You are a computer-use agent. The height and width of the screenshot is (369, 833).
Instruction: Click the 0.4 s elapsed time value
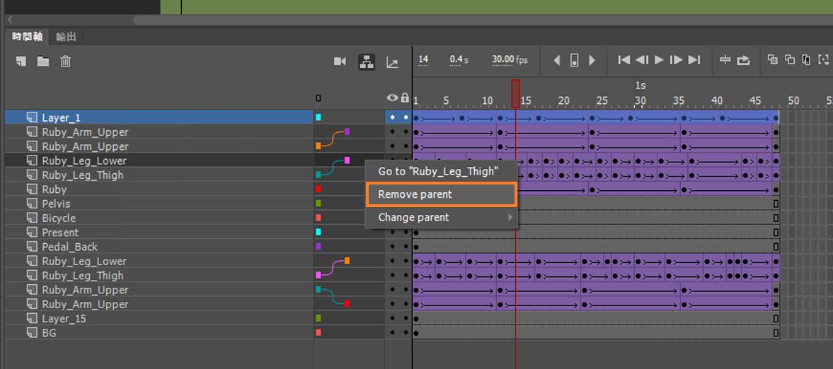point(456,59)
